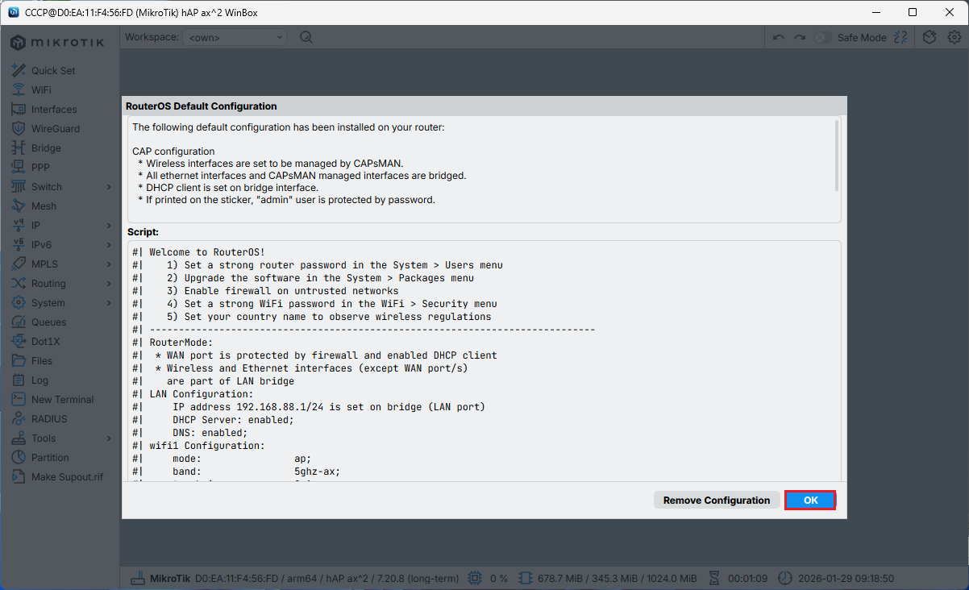Click the 00:01:09 uptime value
The height and width of the screenshot is (590, 969).
[747, 579]
